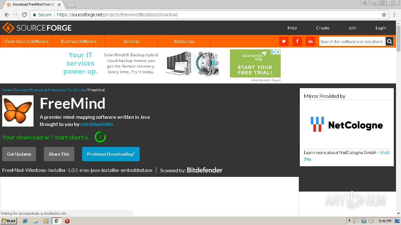Screen dimensions: 401x225
Task: Click the Action Center flag icon
Action: click(x=356, y=221)
